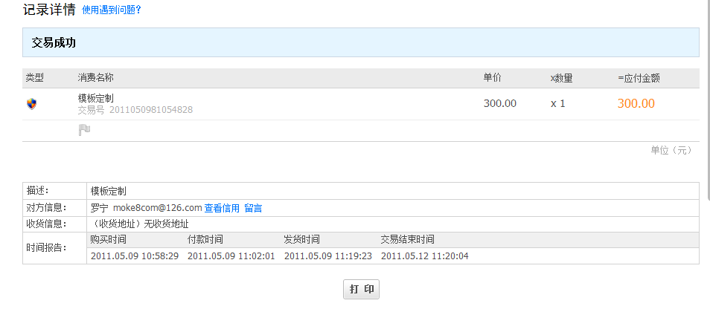Select transaction number 2011050981054828
Image resolution: width=710 pixels, height=309 pixels.
[151, 110]
